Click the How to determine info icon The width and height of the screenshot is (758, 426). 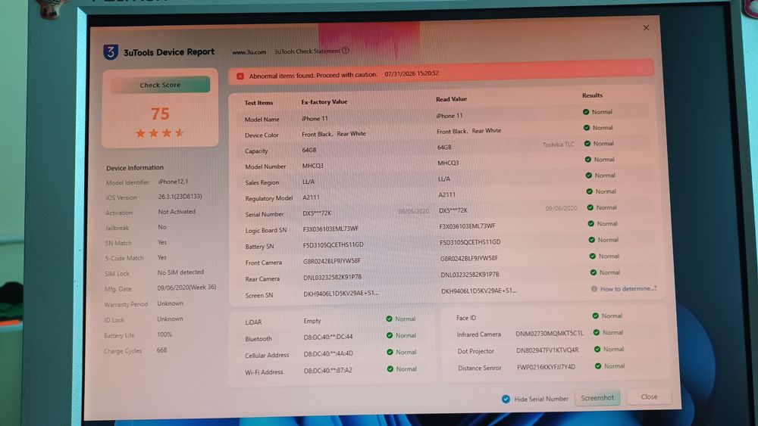[594, 289]
